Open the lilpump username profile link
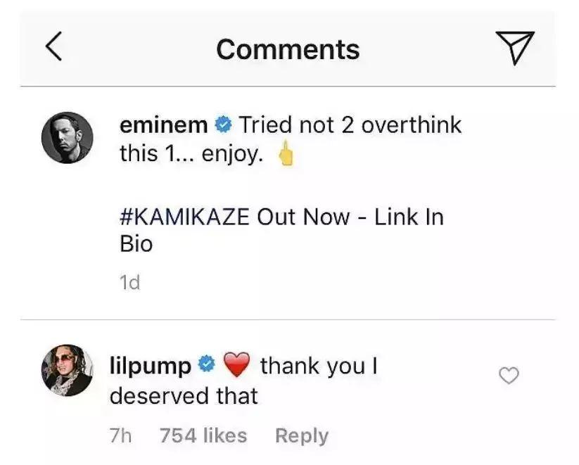This screenshot has height=465, width=579. (x=151, y=366)
